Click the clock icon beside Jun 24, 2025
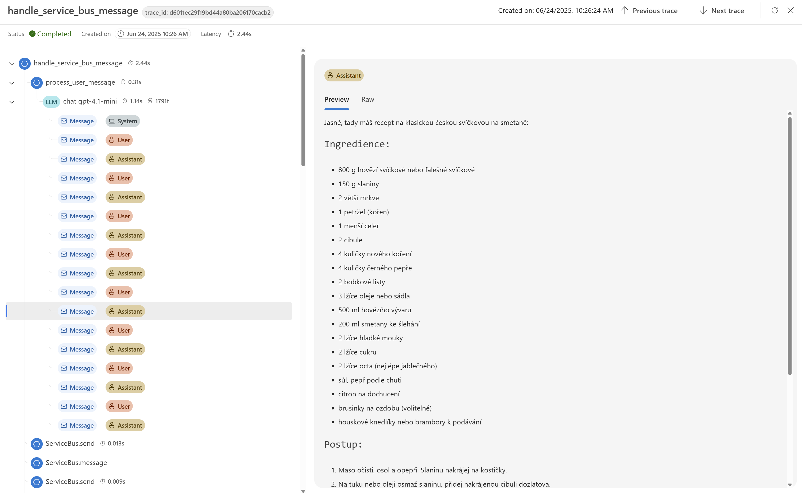This screenshot has width=802, height=493. (121, 34)
